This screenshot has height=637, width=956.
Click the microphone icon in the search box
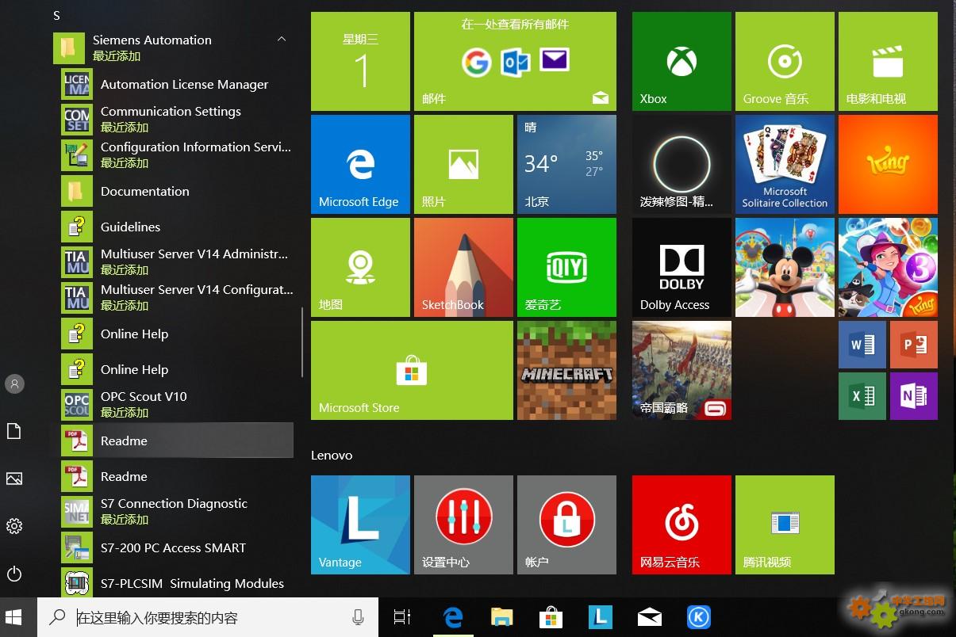(x=358, y=617)
